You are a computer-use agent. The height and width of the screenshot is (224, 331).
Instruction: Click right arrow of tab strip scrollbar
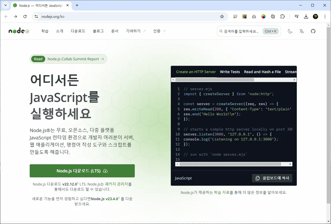coord(294,80)
